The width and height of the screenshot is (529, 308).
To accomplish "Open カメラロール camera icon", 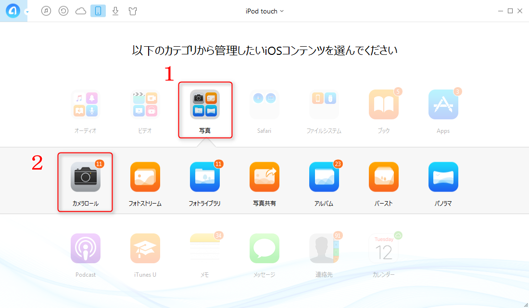I will (85, 177).
